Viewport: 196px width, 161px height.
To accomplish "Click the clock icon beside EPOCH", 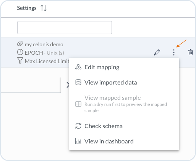I will [x=20, y=52].
